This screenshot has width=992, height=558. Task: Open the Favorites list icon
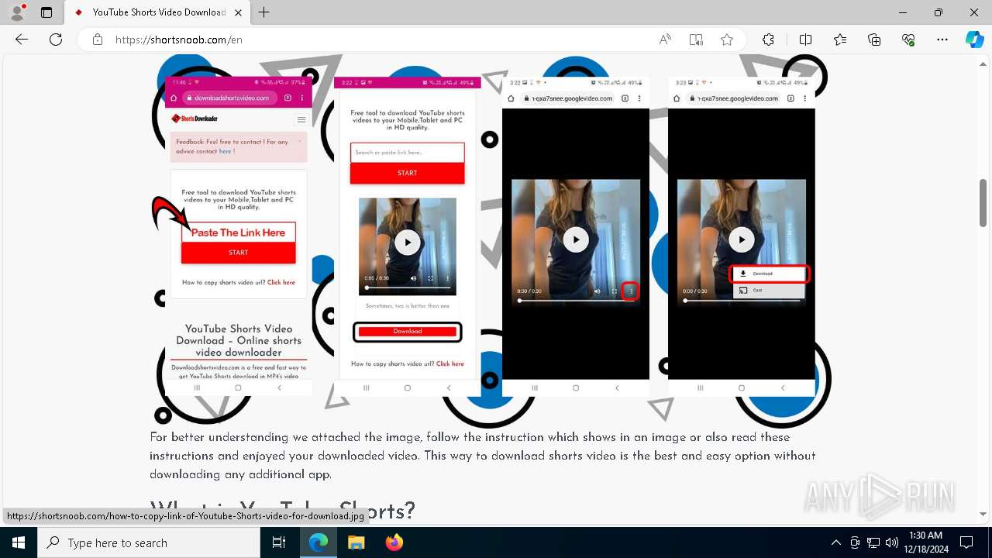click(840, 40)
